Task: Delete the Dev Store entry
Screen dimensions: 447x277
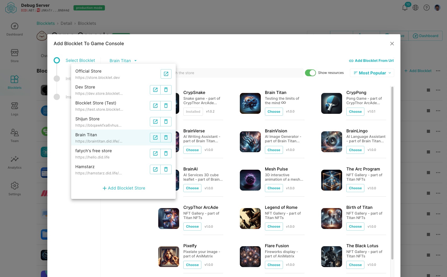Action: [166, 90]
